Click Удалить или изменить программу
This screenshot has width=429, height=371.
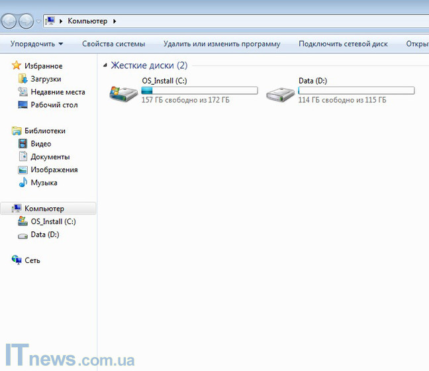(222, 44)
